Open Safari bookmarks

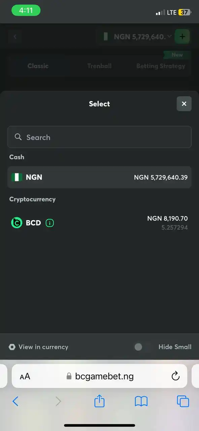[141, 401]
